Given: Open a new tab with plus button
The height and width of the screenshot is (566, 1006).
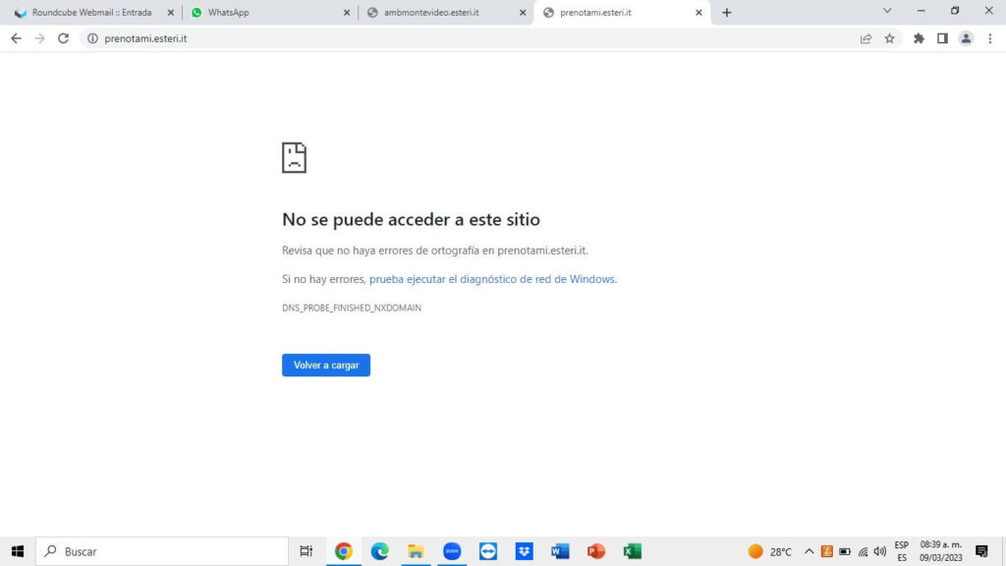Looking at the screenshot, I should [727, 13].
